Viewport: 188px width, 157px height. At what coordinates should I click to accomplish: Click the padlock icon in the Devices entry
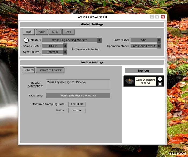[x=160, y=84]
